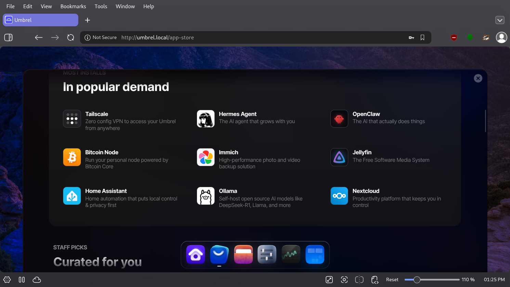Viewport: 510px width, 287px height.
Task: Open the Home Assistant app icon
Action: 72,196
